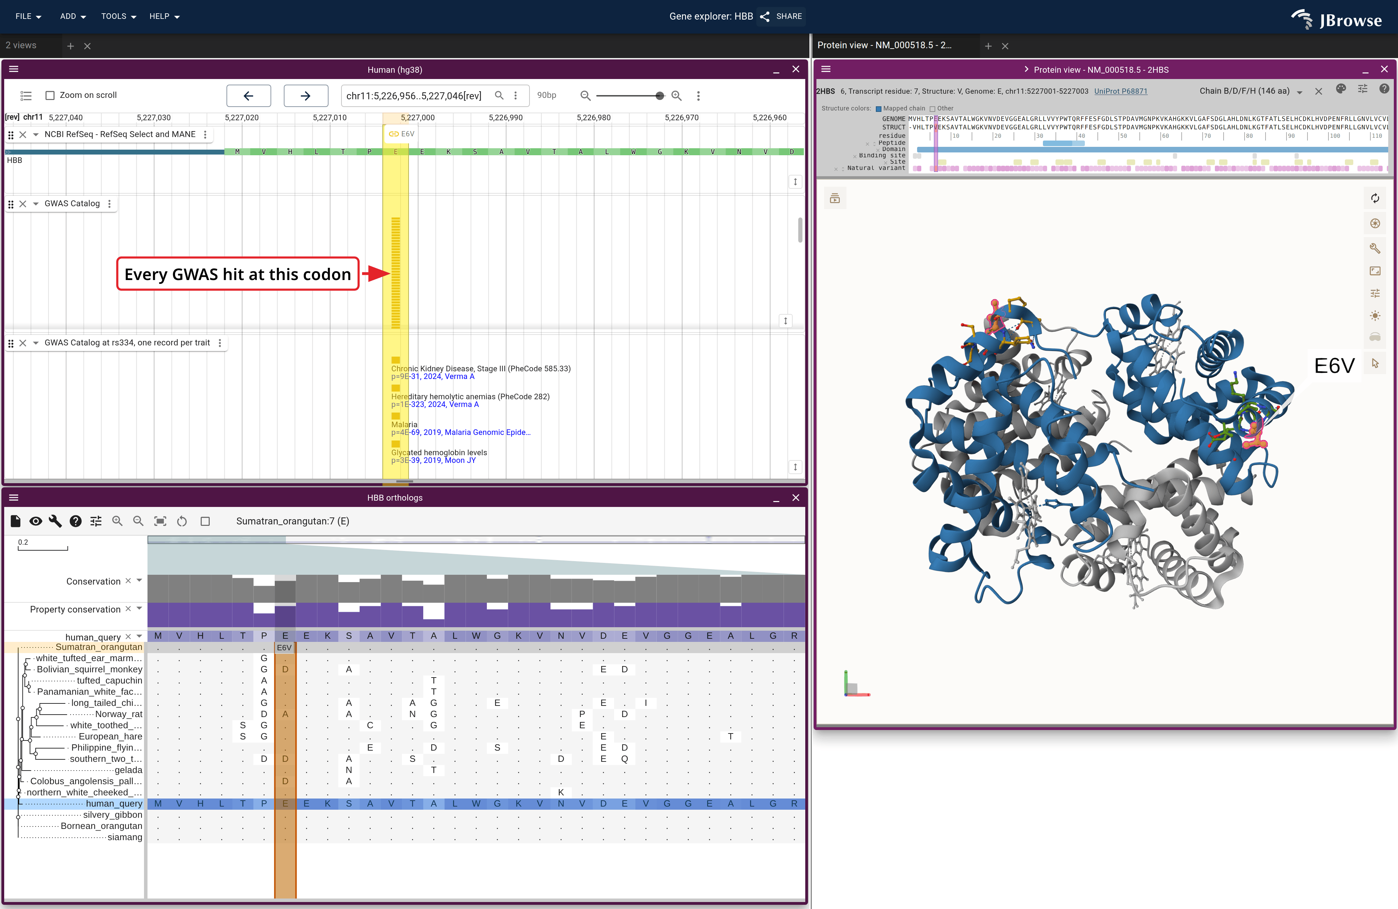
Task: Expand Protein view title chevron
Action: 1026,69
